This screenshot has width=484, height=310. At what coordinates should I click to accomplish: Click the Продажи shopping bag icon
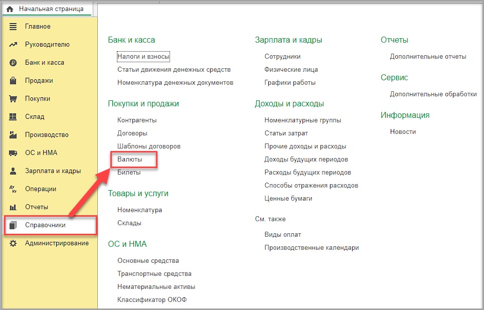click(x=13, y=81)
